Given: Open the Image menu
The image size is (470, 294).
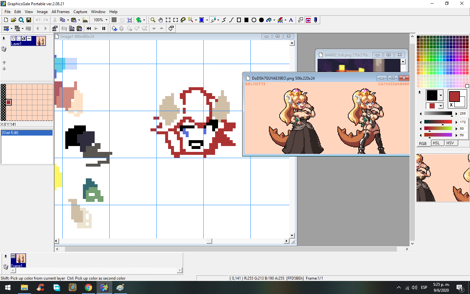Looking at the screenshot, I should click(42, 12).
